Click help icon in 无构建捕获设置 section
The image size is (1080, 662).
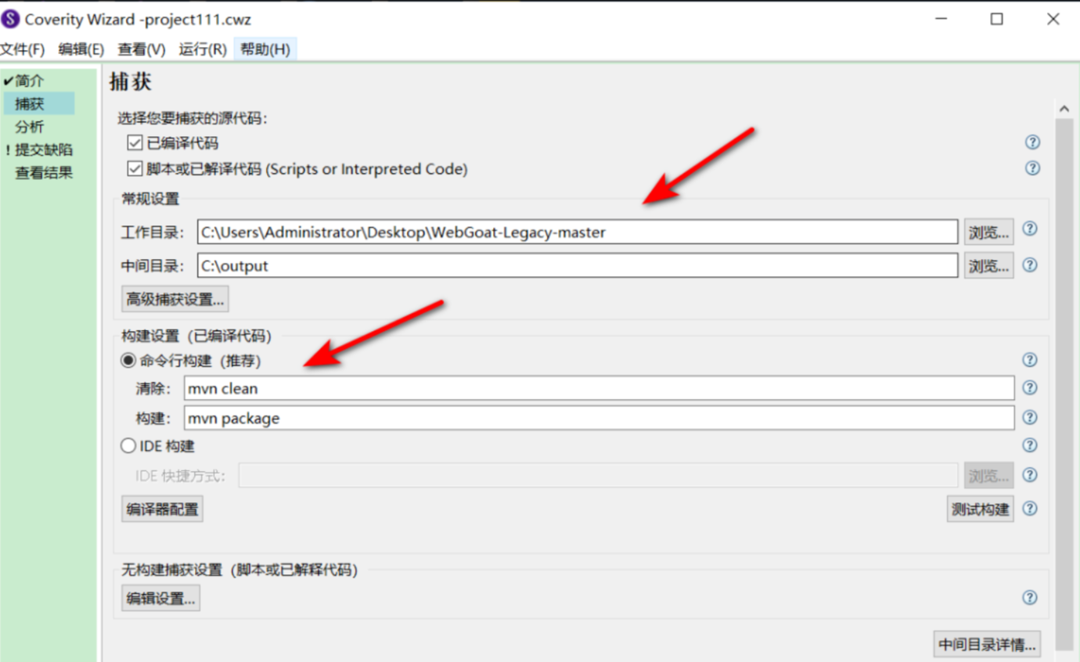[x=1030, y=598]
